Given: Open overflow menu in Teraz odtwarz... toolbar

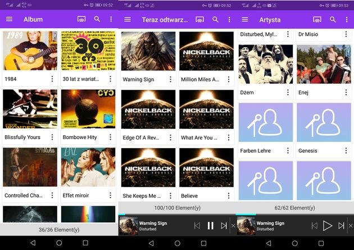Looking at the screenshot, I should click(229, 20).
